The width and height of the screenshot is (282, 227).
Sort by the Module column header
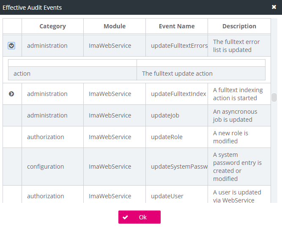[x=115, y=26]
